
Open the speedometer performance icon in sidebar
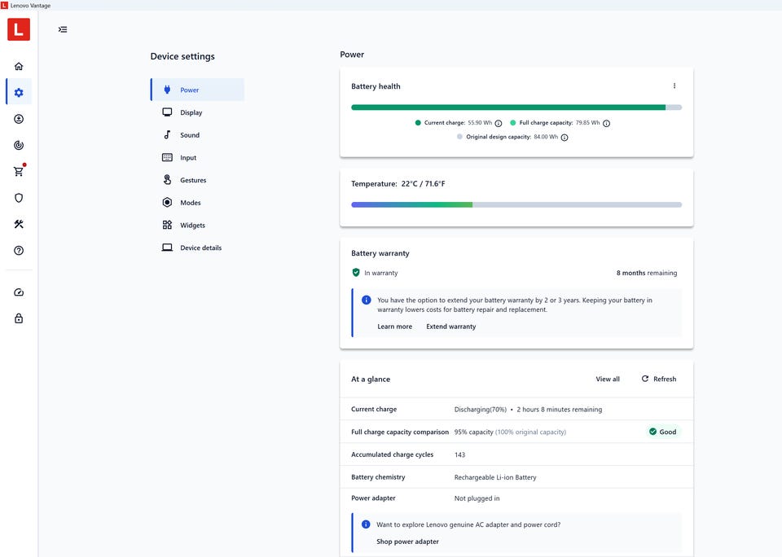point(19,292)
